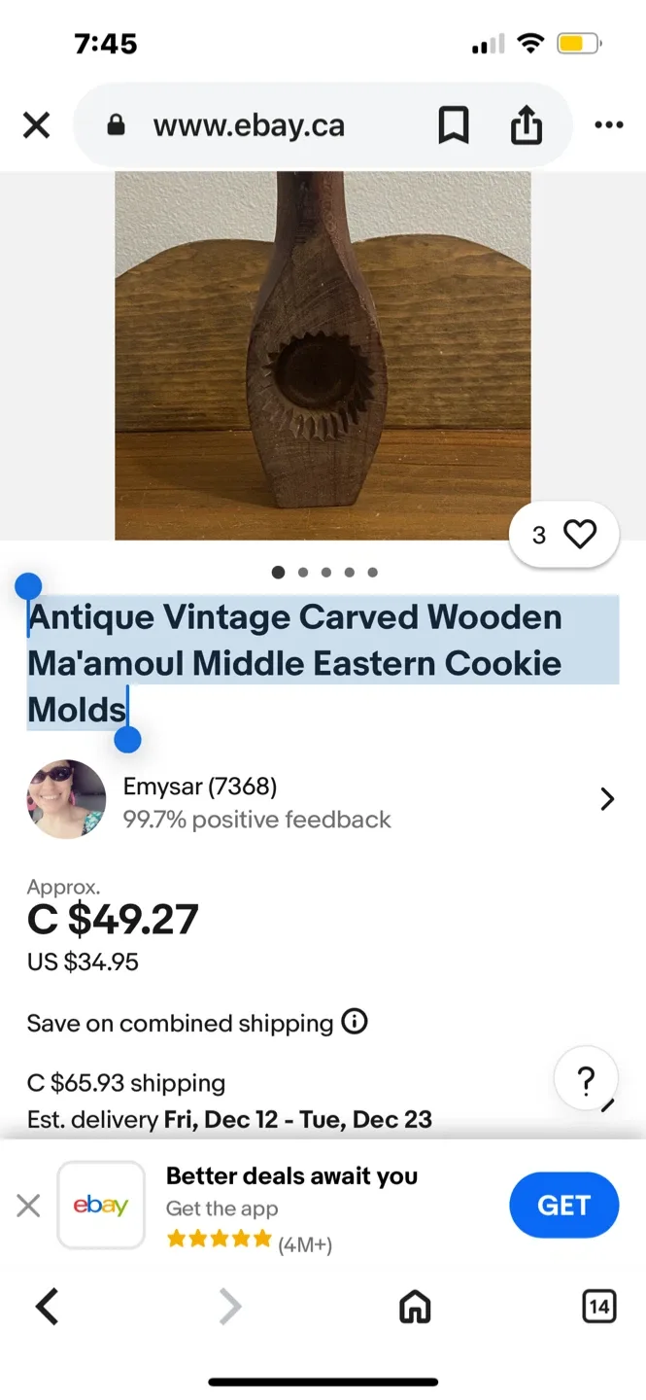Tap the home icon in bottom navigation

[x=414, y=1307]
